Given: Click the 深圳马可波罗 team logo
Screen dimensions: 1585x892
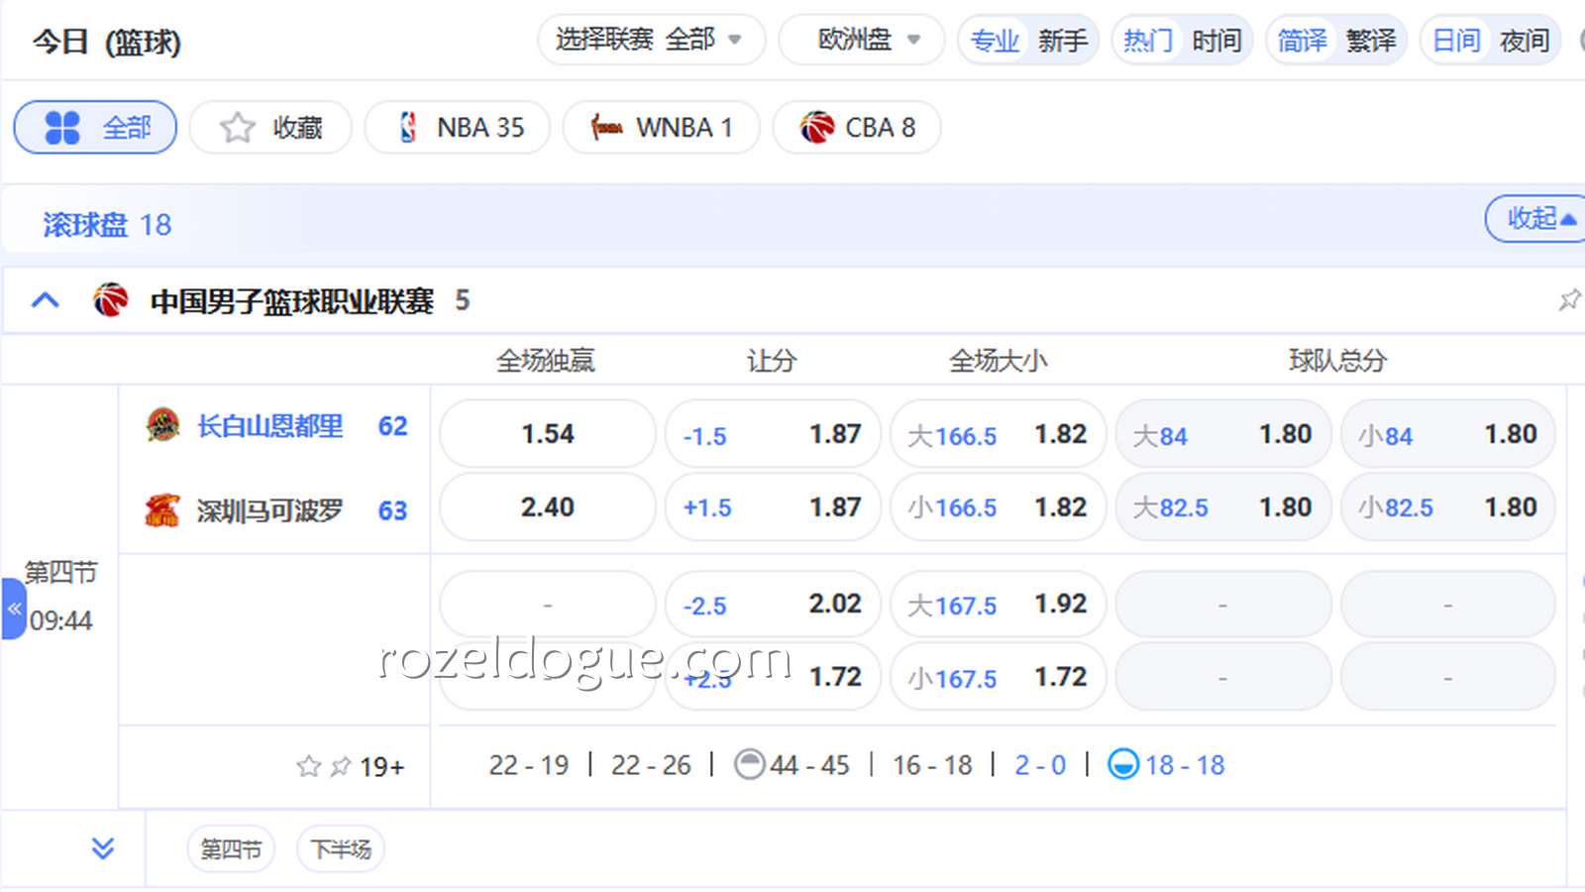Looking at the screenshot, I should (162, 509).
